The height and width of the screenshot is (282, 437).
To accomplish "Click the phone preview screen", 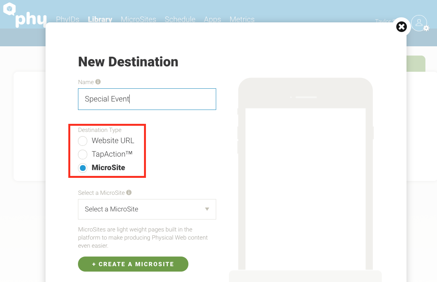I will pyautogui.click(x=305, y=189).
